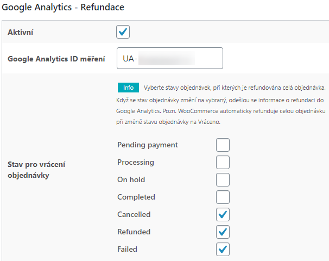Click the Completed label text
This screenshot has height=261, width=329.
(136, 197)
